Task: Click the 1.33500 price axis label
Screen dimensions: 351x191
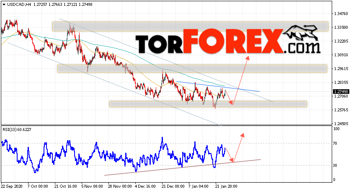Action: click(341, 28)
